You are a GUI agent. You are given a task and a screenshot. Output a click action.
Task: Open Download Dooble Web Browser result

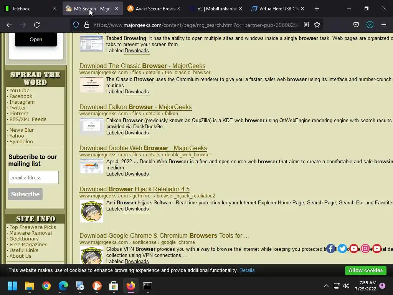[x=143, y=148]
